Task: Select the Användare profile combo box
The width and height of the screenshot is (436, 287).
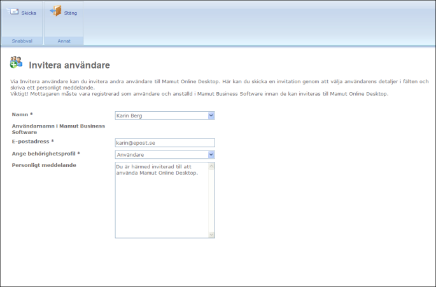Action: [165, 155]
